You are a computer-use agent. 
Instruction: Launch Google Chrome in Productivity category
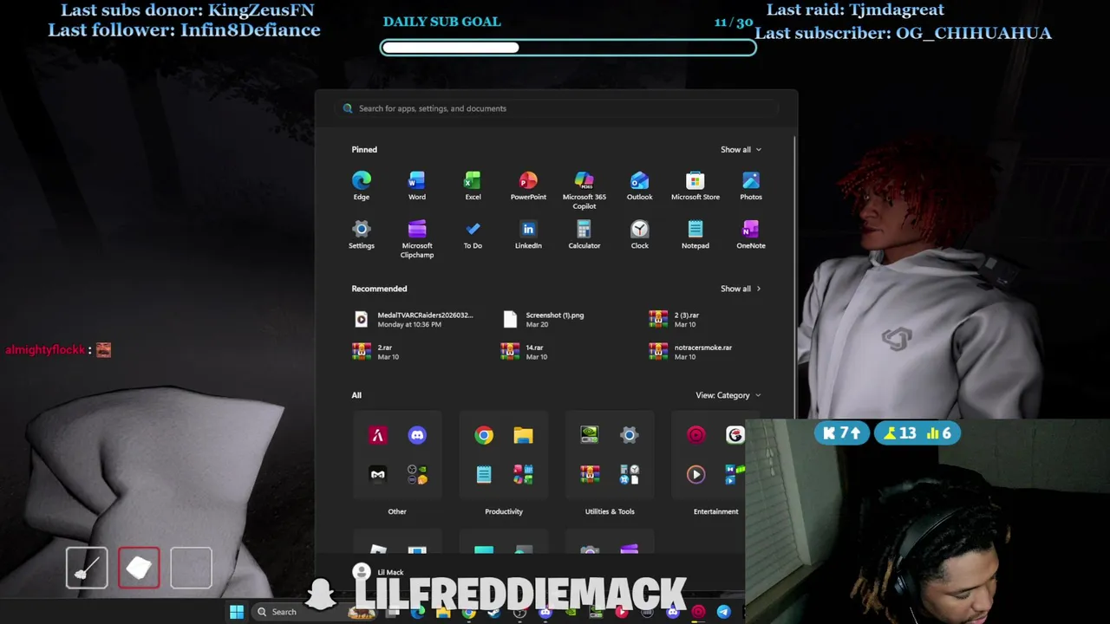coord(484,435)
